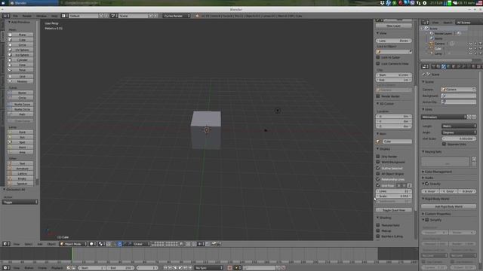
Task: Add a Cube mesh primitive
Action: (20, 40)
